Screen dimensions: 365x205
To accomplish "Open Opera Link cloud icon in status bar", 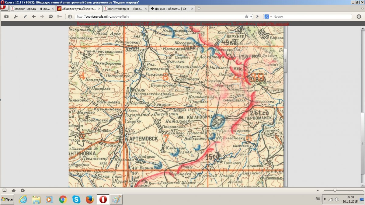I will (x=14, y=190).
